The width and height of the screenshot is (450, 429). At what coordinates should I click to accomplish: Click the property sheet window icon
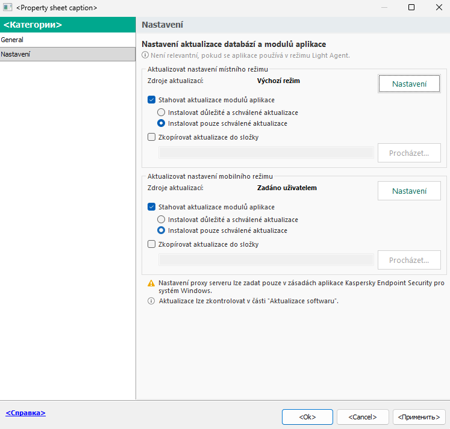pyautogui.click(x=8, y=8)
